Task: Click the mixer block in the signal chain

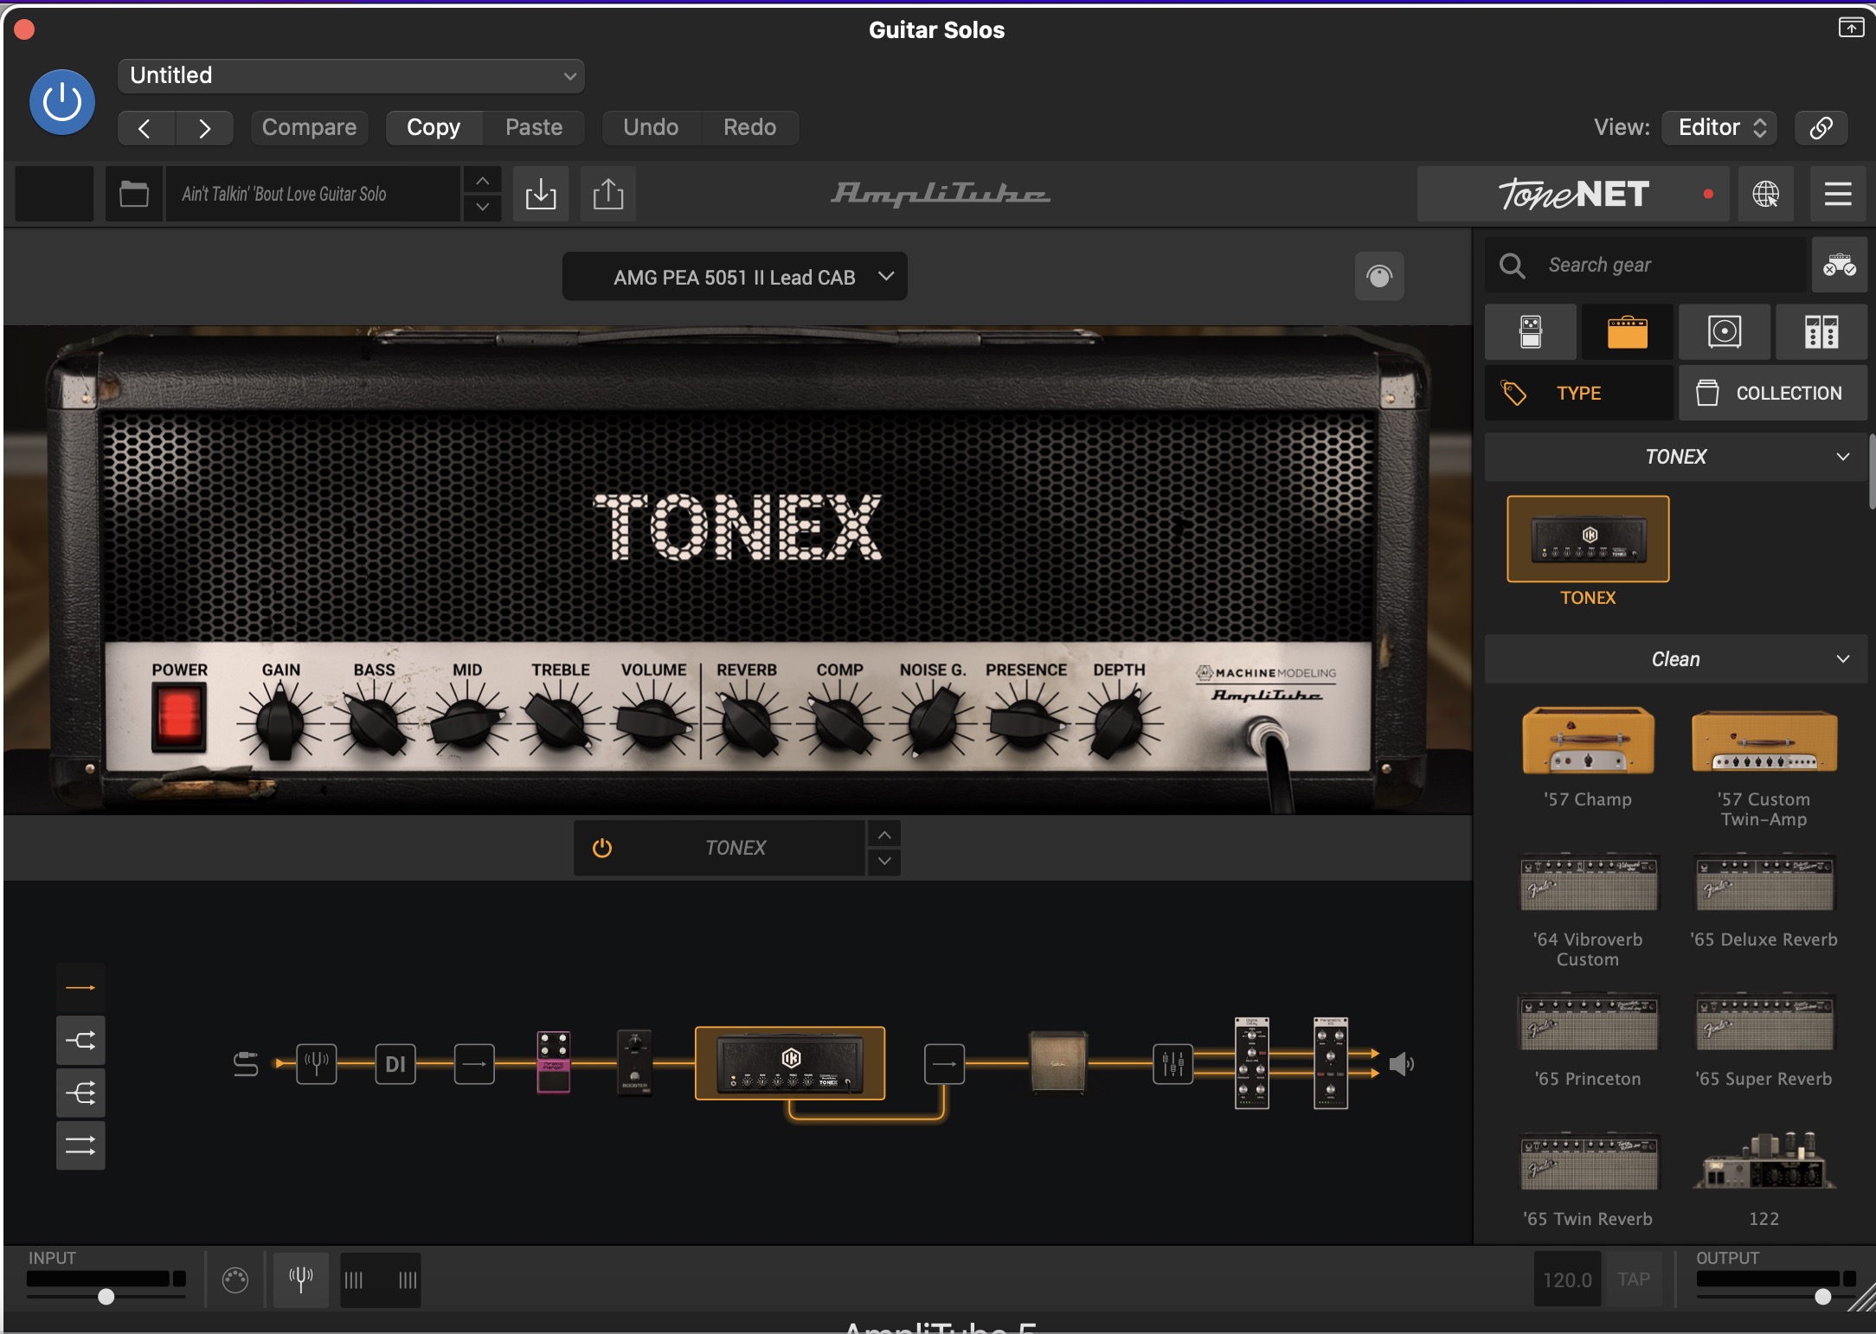Action: coord(1173,1063)
